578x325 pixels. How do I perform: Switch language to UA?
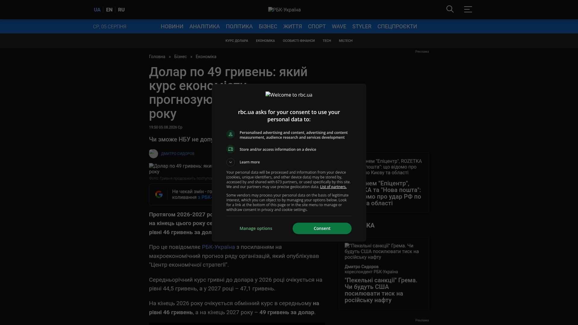tap(97, 10)
